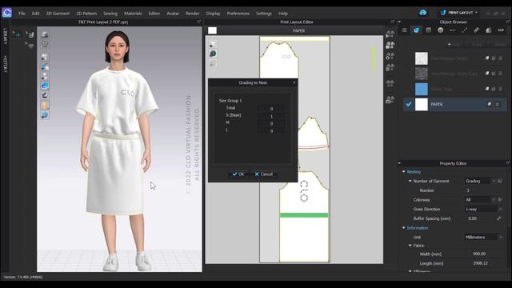Open the Sewing menu
The width and height of the screenshot is (512, 288).
point(110,14)
